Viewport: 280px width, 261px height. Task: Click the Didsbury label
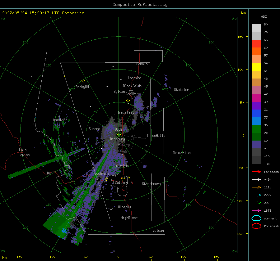point(117,139)
